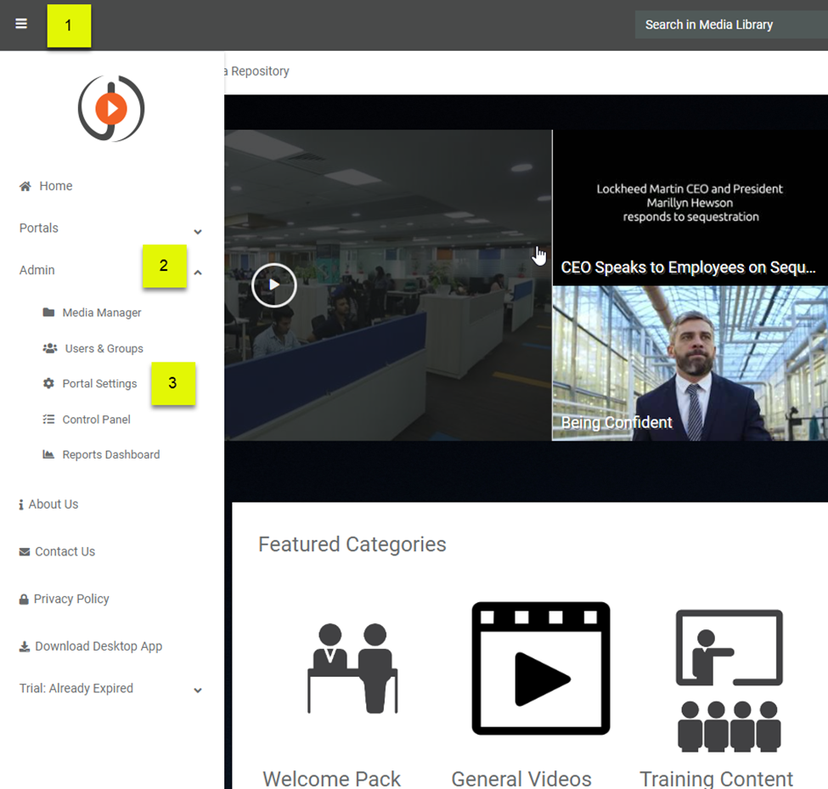Click the Reports Dashboard chart icon
Screen dimensions: 828x789
(48, 455)
